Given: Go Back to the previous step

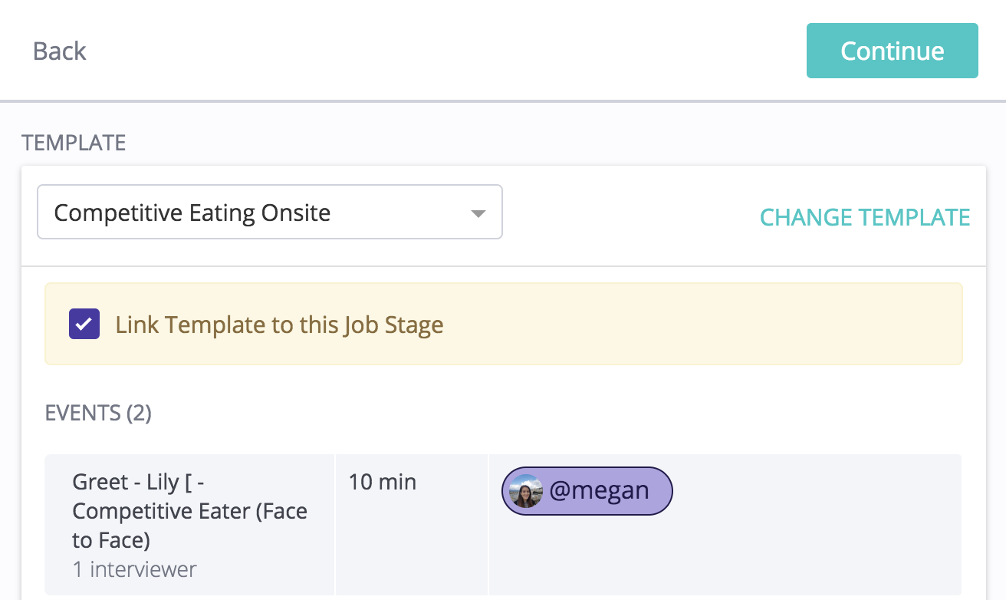Looking at the screenshot, I should [x=59, y=51].
